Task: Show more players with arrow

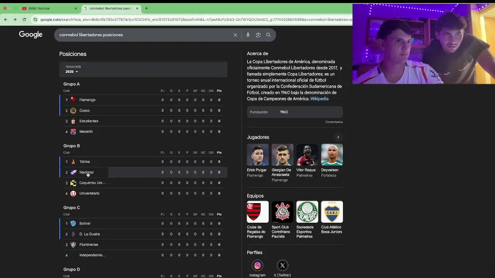Action: 338,137
